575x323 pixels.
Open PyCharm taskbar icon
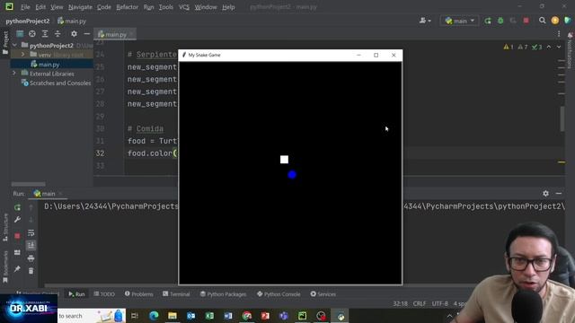click(302, 316)
